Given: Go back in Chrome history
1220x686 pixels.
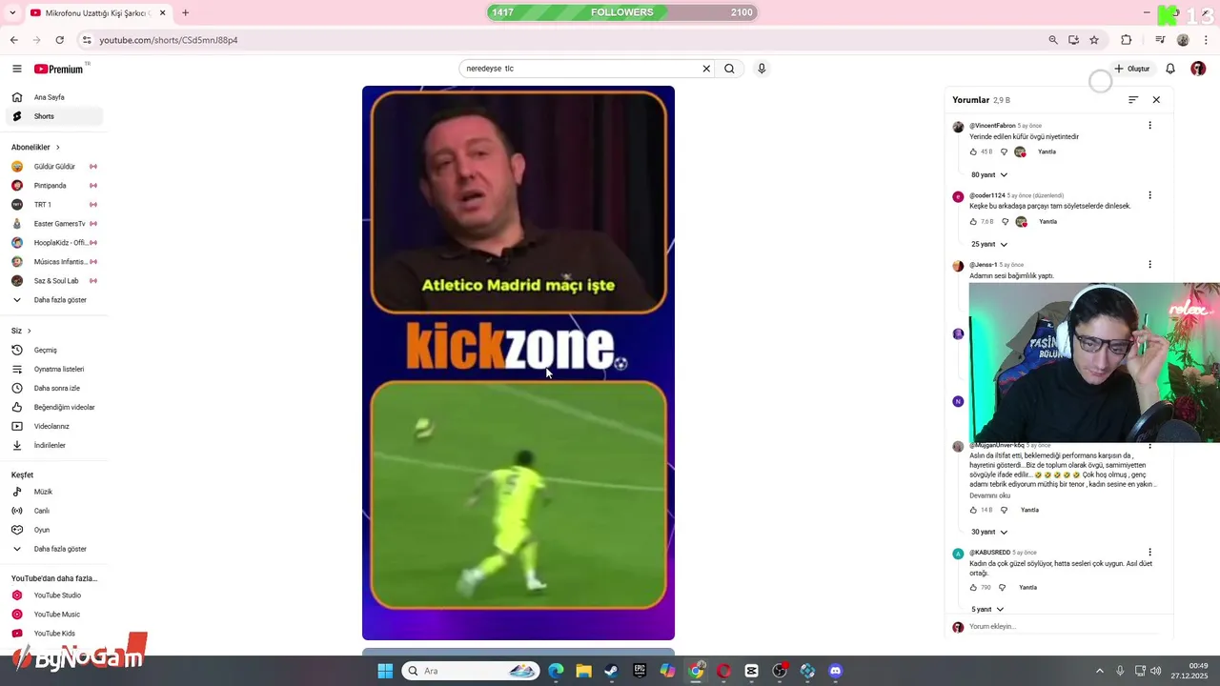Looking at the screenshot, I should pyautogui.click(x=14, y=40).
